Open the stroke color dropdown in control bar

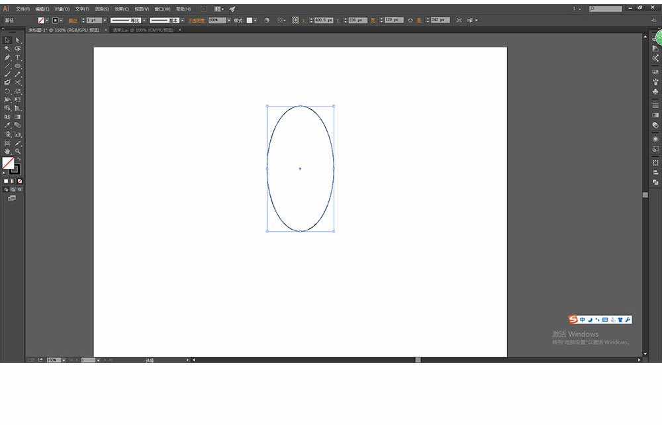coord(61,21)
